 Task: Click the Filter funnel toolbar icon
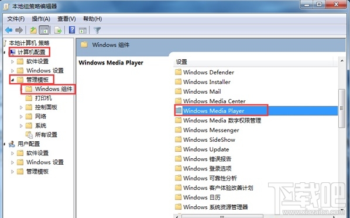click(97, 30)
